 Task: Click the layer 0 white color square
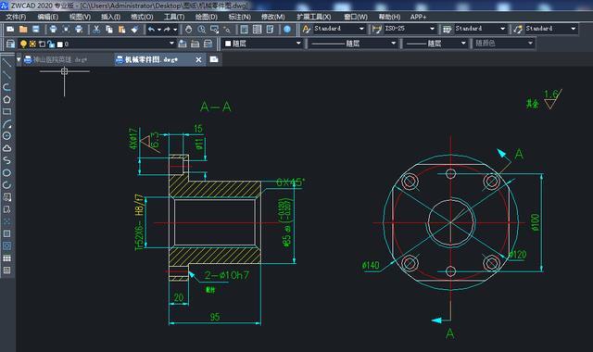click(59, 44)
